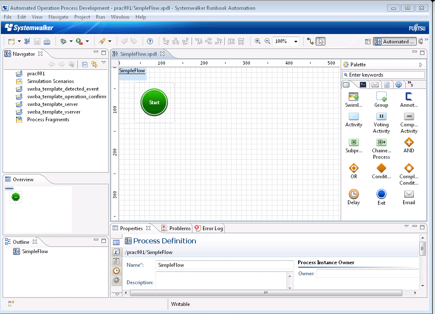Pick the AND node

click(x=409, y=146)
